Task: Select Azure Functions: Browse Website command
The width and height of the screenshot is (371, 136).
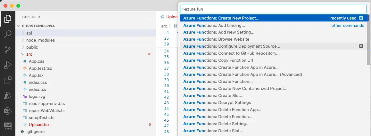Action: (274, 39)
